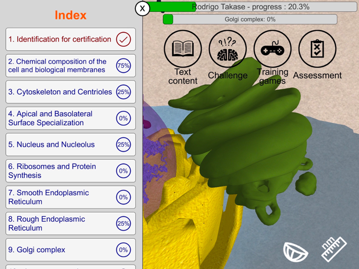359x269 pixels.
Task: Click the 0% badge for Ribosomes and Protein Synthesis
Action: 124,171
